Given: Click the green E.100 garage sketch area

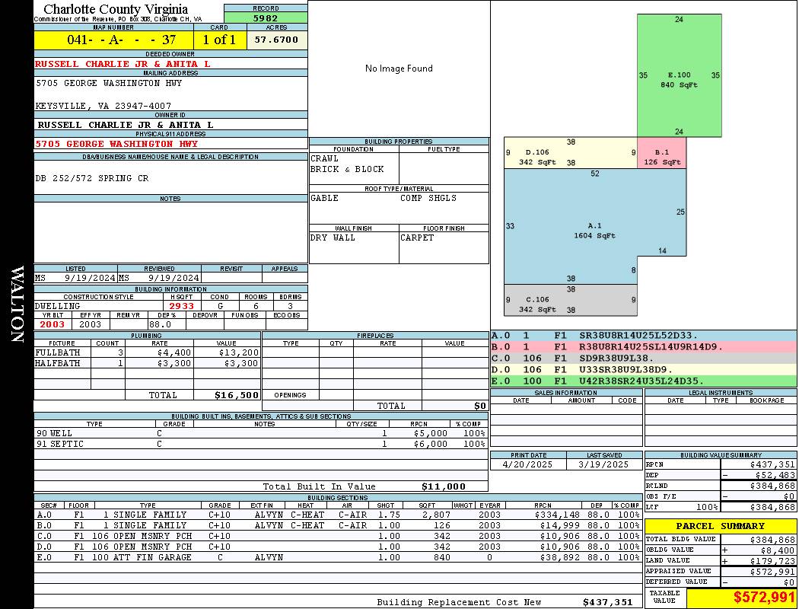Looking at the screenshot, I should [680, 75].
